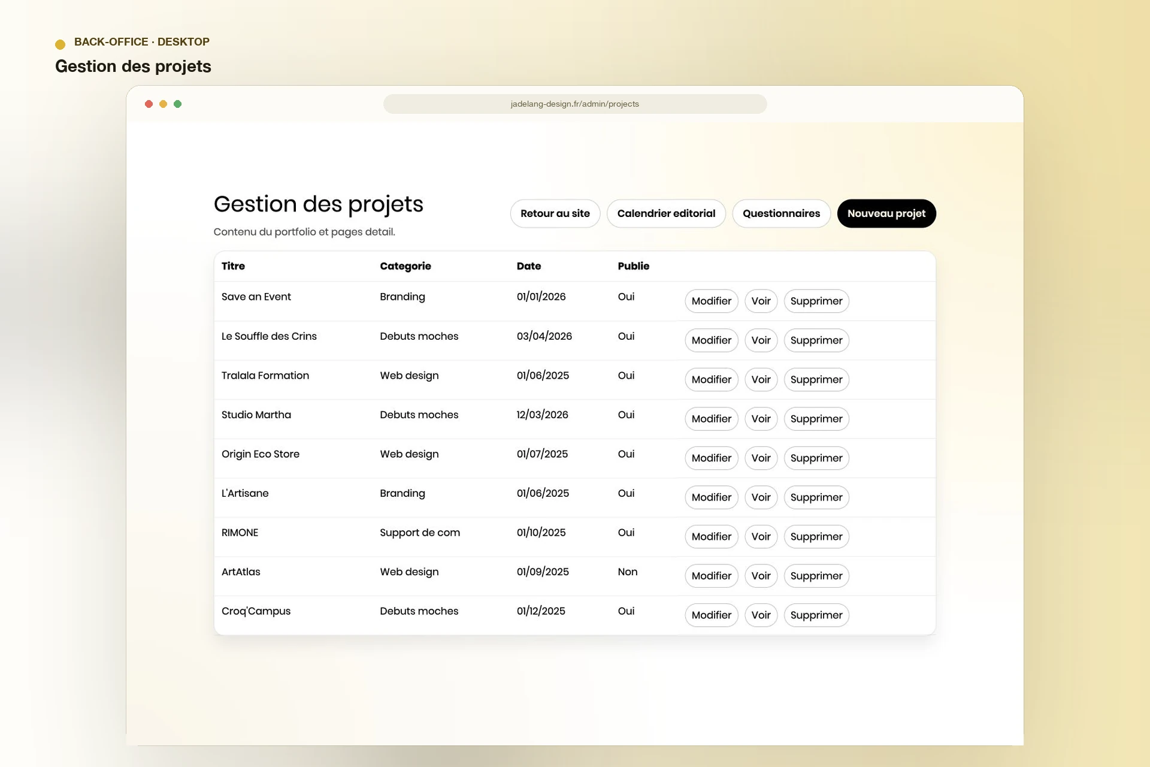Delete Studio Martha project
This screenshot has height=767, width=1150.
tap(816, 419)
